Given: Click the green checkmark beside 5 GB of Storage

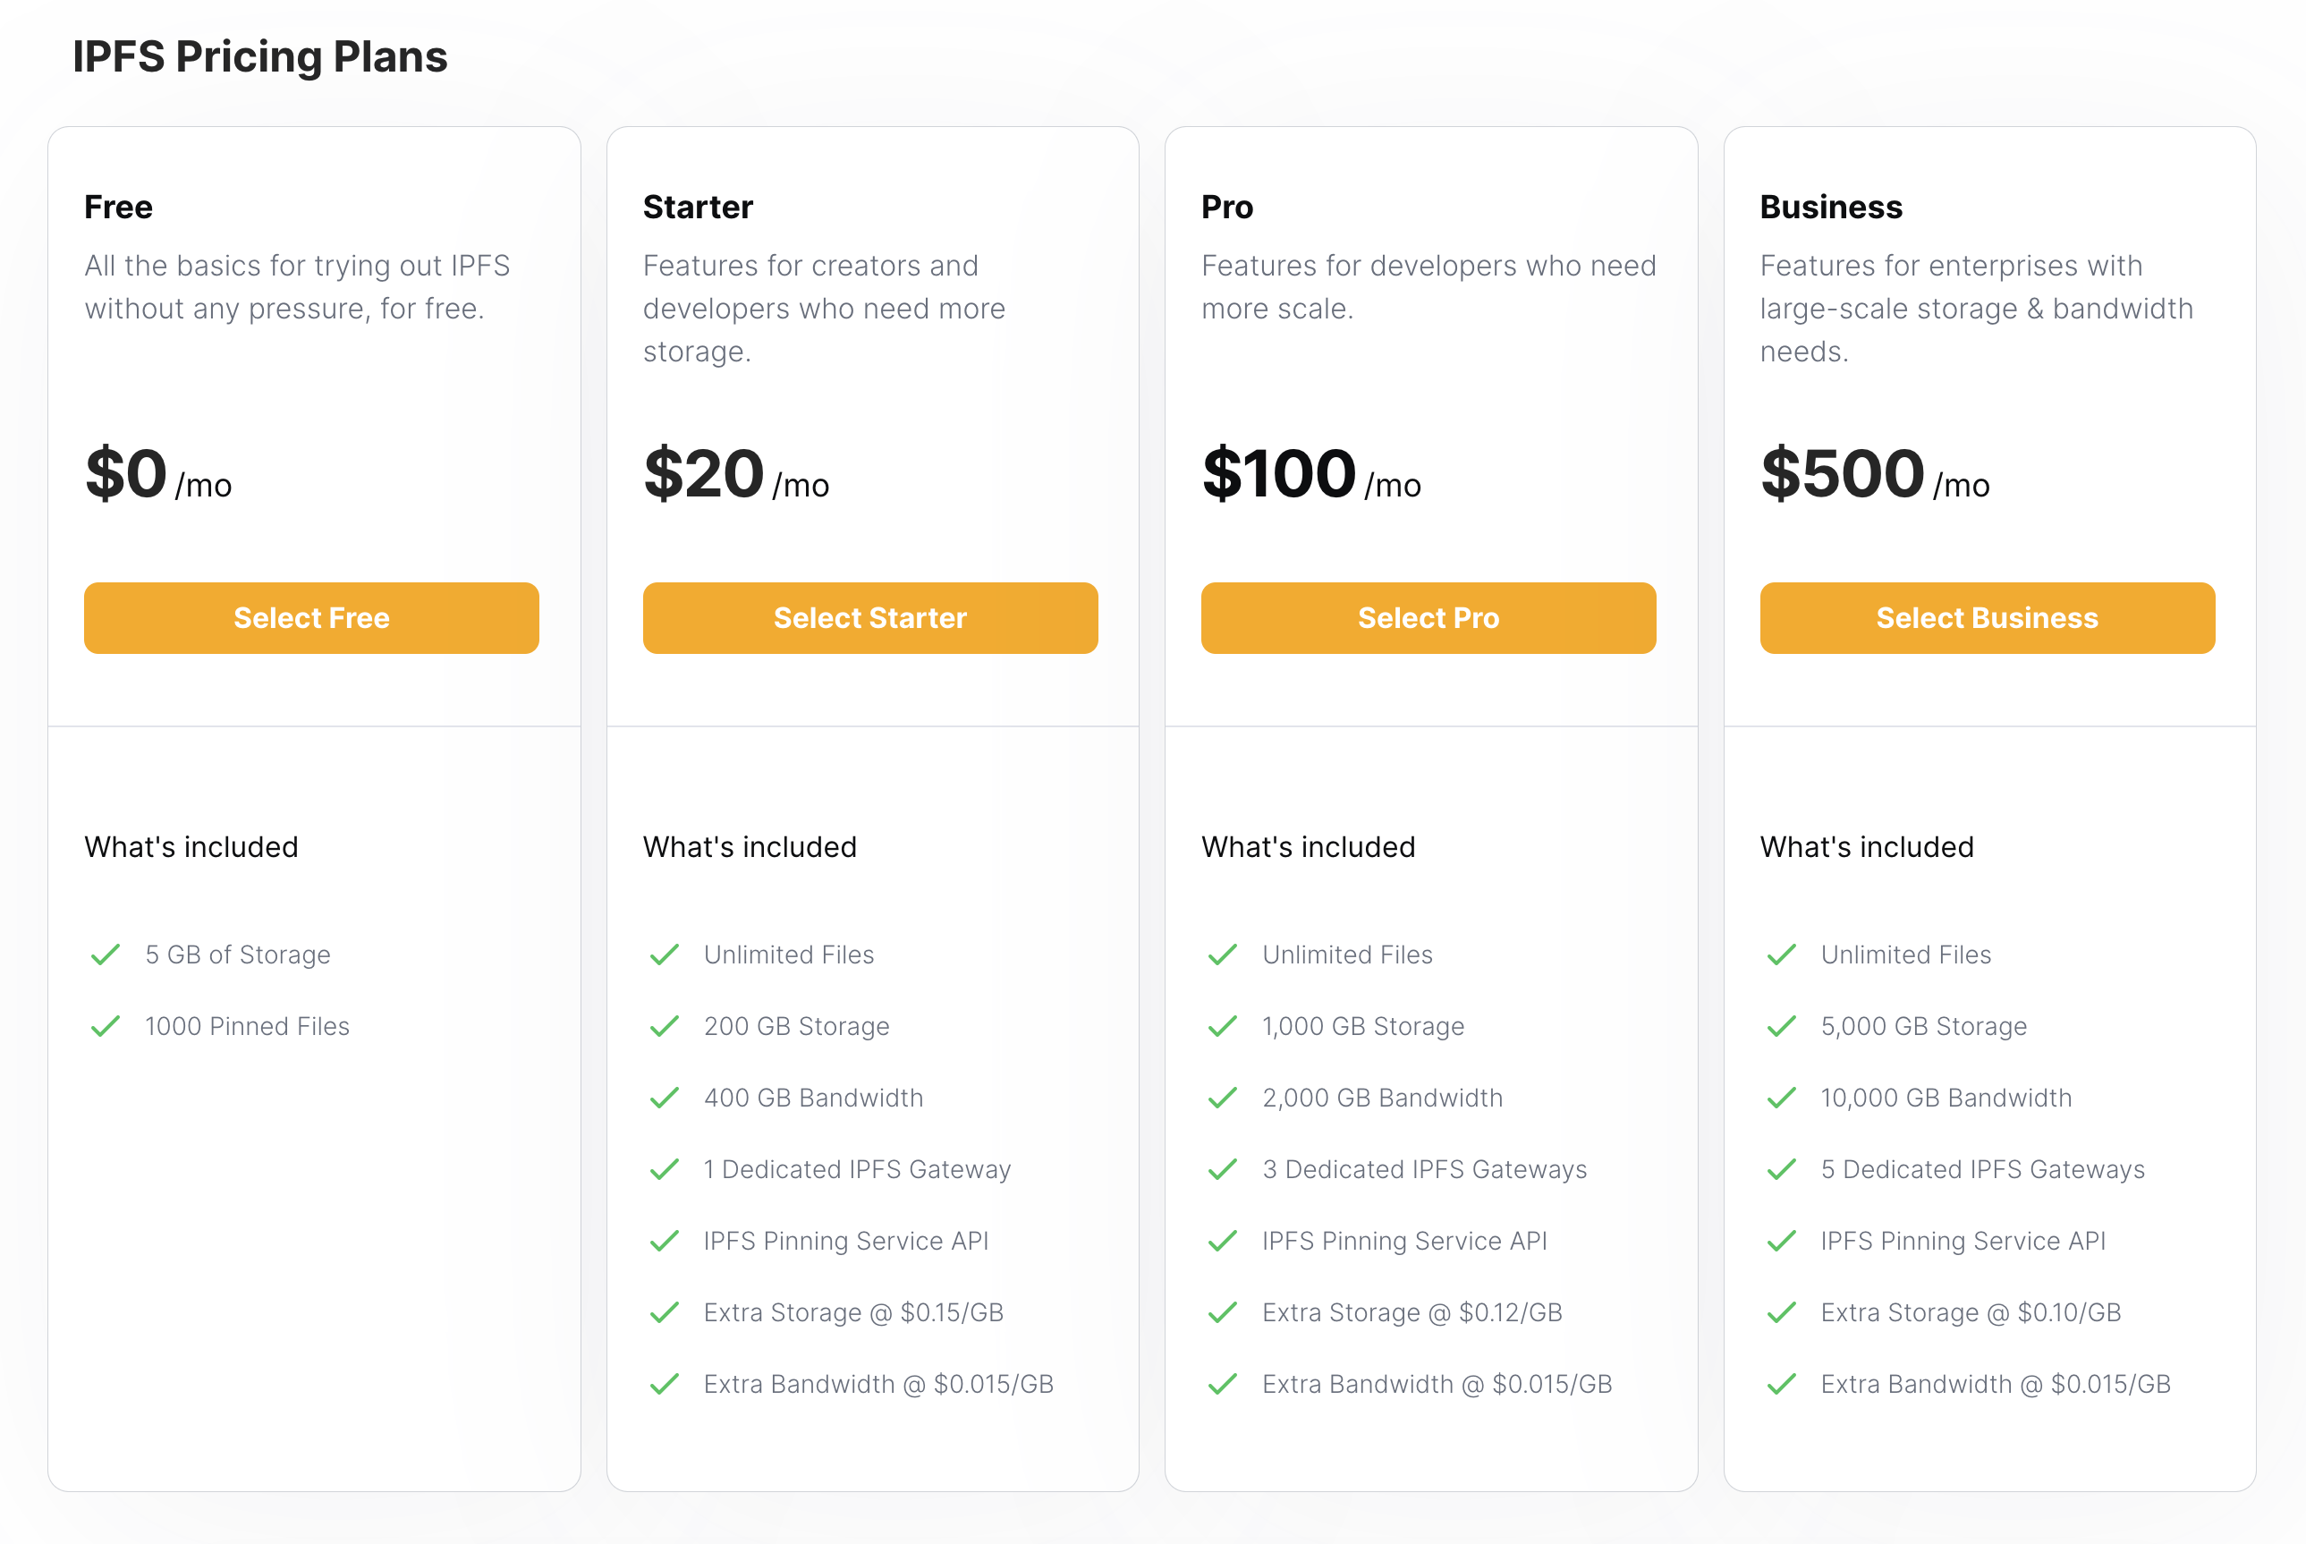Looking at the screenshot, I should [x=105, y=954].
